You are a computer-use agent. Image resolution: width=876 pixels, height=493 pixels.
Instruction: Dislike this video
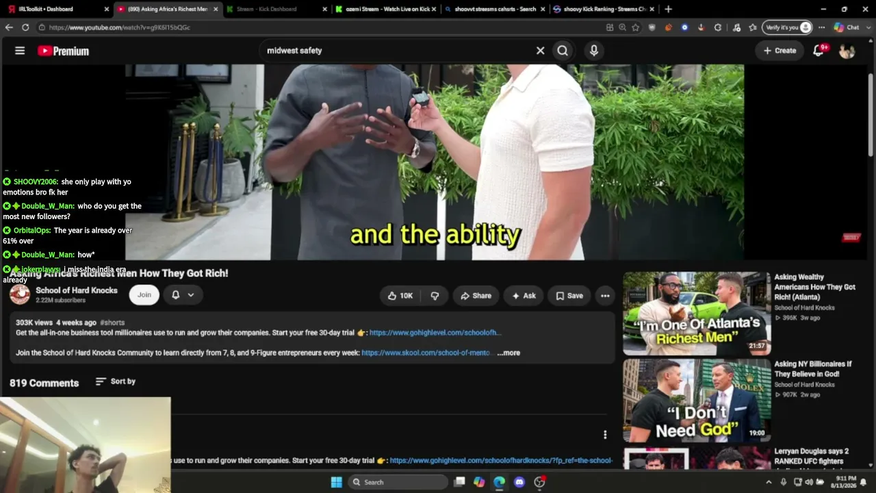click(435, 296)
